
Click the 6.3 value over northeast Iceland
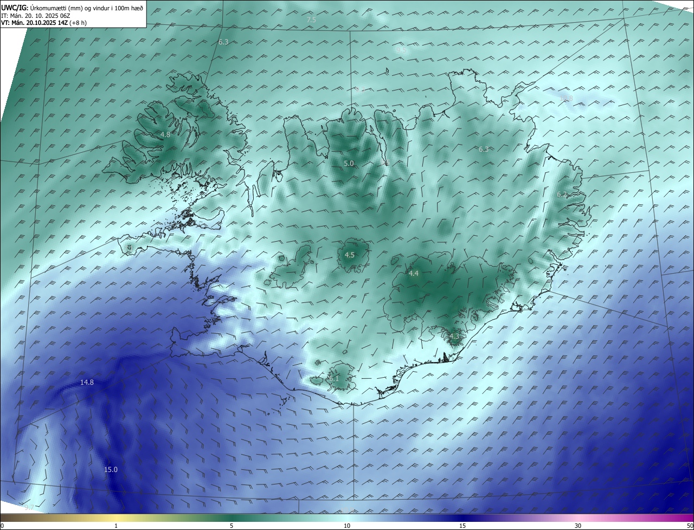484,149
